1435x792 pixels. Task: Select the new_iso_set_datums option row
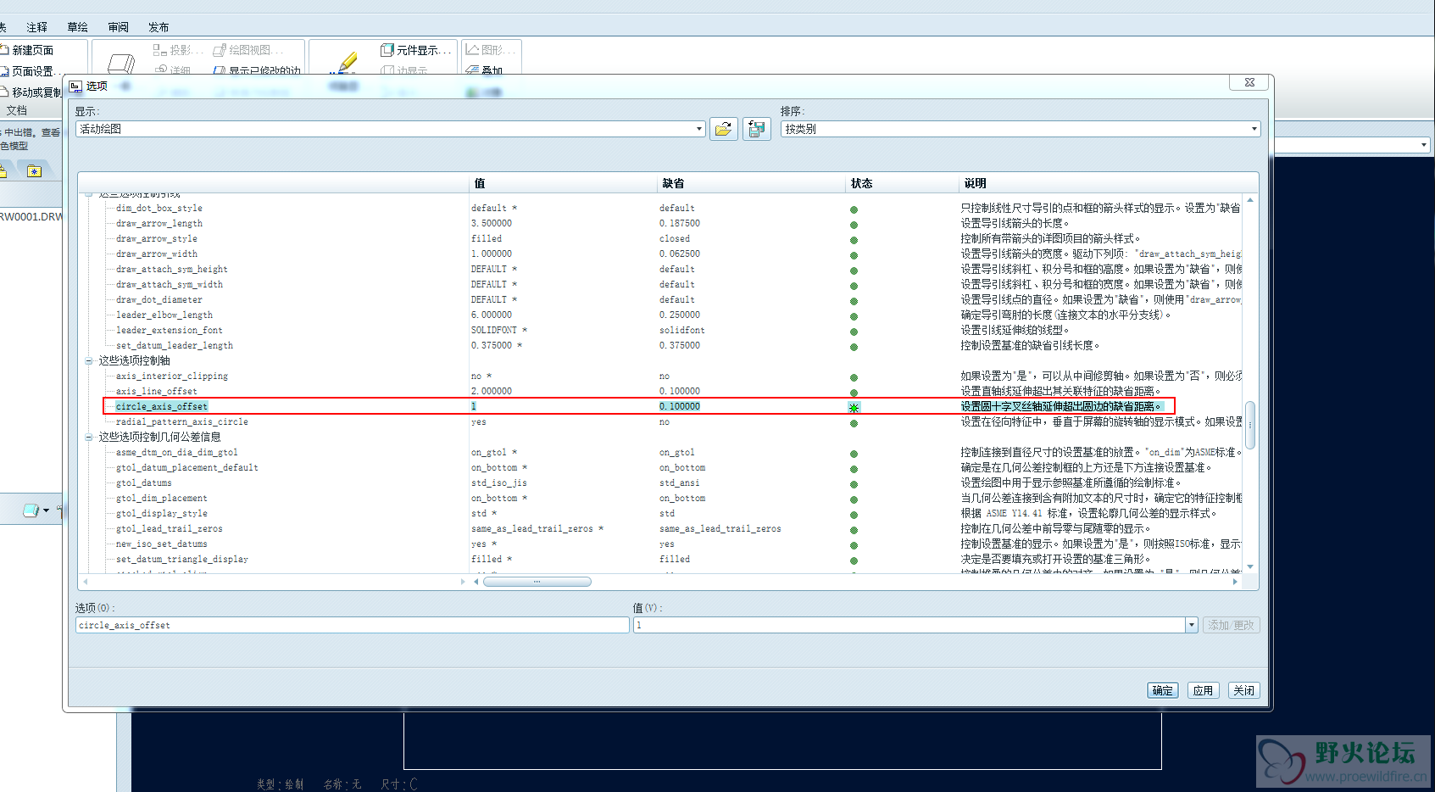161,544
